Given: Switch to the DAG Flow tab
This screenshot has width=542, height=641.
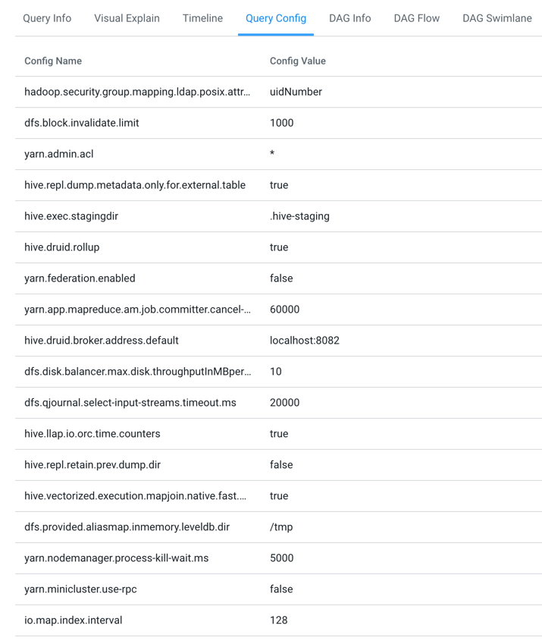Looking at the screenshot, I should point(416,18).
